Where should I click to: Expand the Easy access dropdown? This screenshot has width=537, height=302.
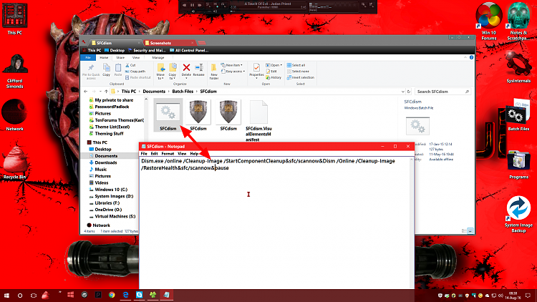(233, 72)
